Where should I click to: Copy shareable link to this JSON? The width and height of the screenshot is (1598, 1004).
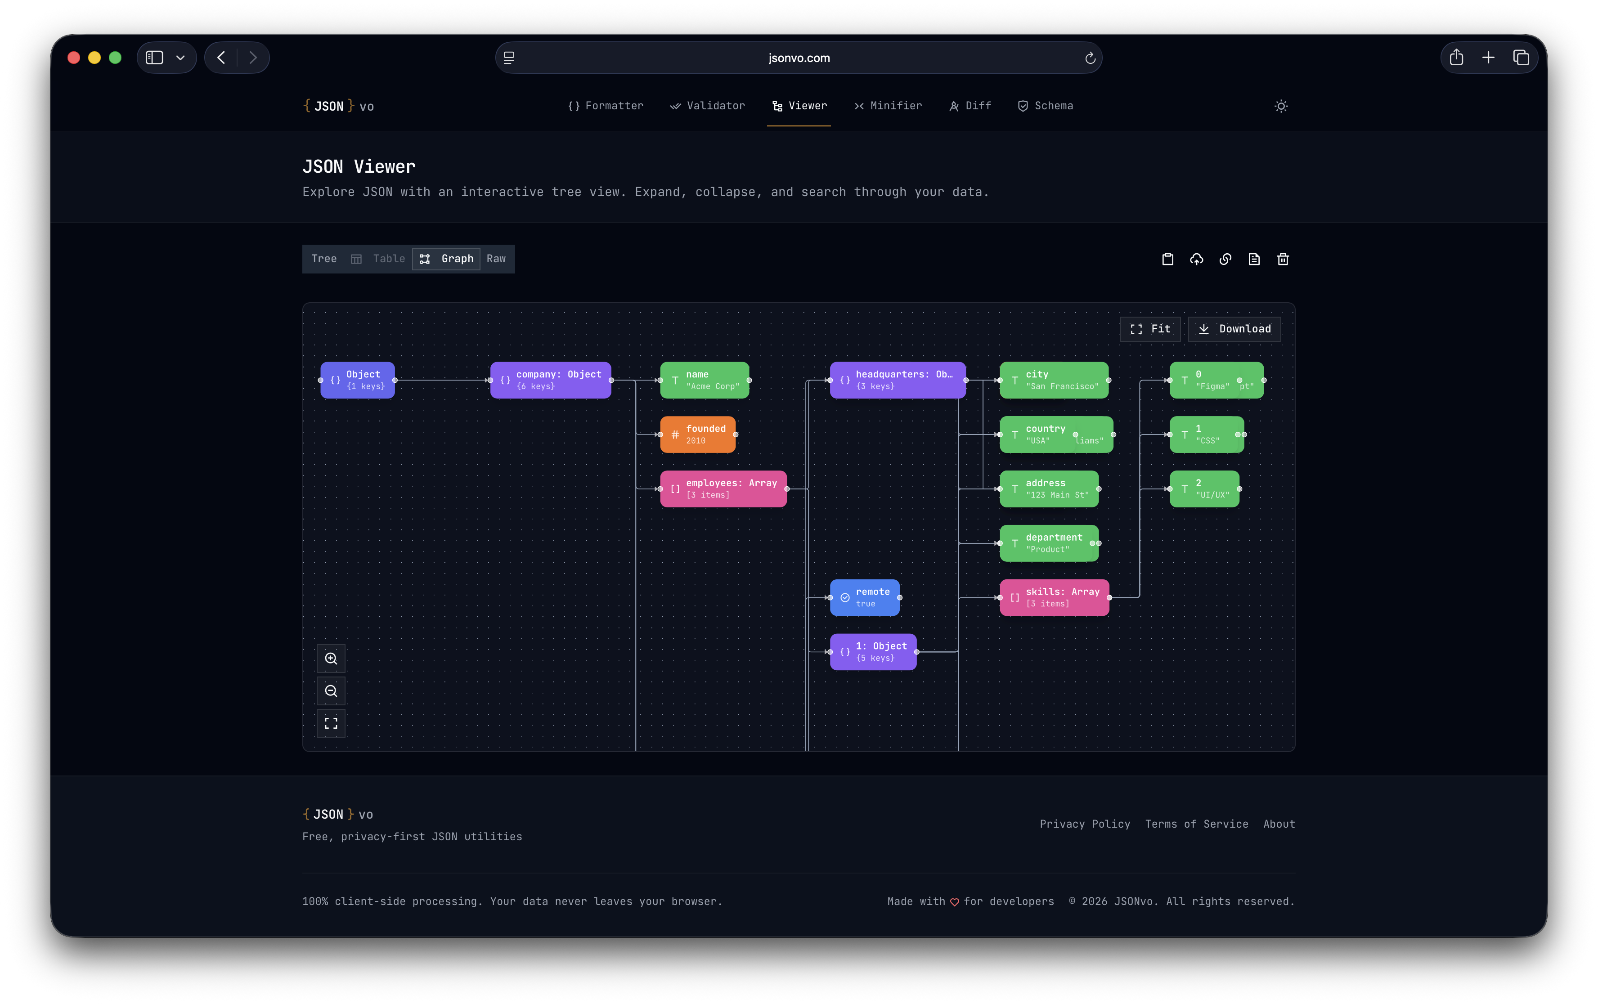(1225, 259)
